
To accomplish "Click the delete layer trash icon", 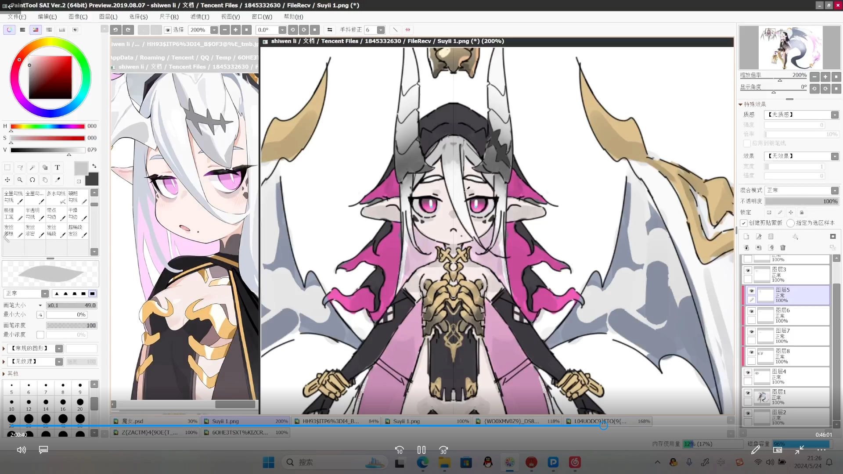I will coord(783,248).
